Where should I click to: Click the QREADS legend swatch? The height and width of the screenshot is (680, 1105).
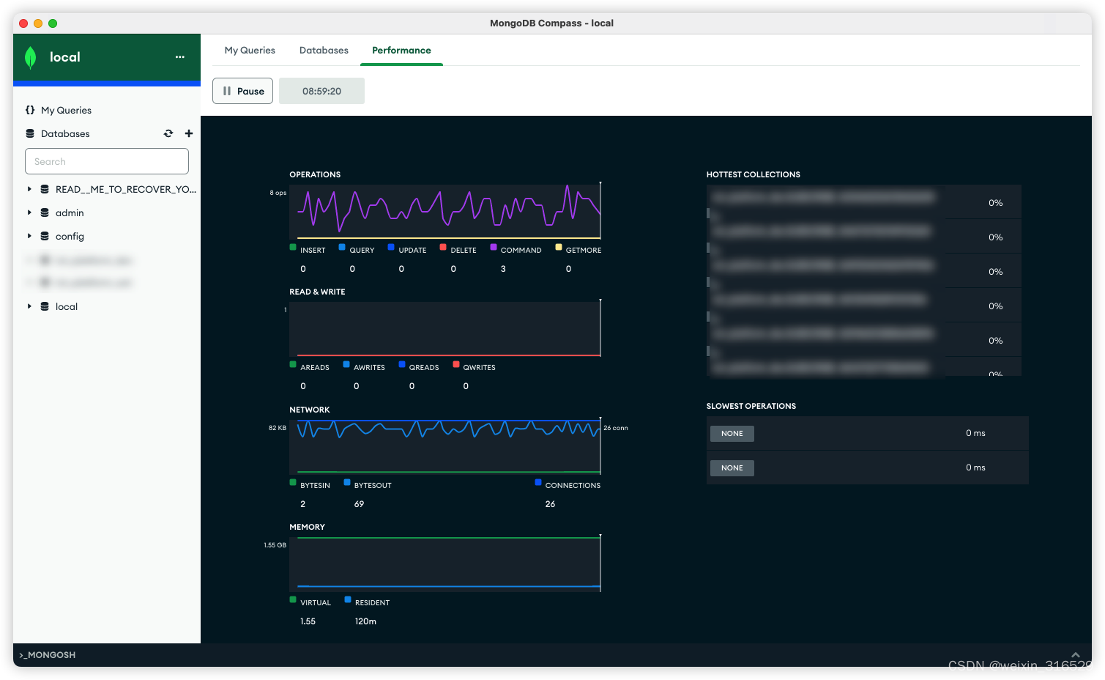click(x=402, y=365)
